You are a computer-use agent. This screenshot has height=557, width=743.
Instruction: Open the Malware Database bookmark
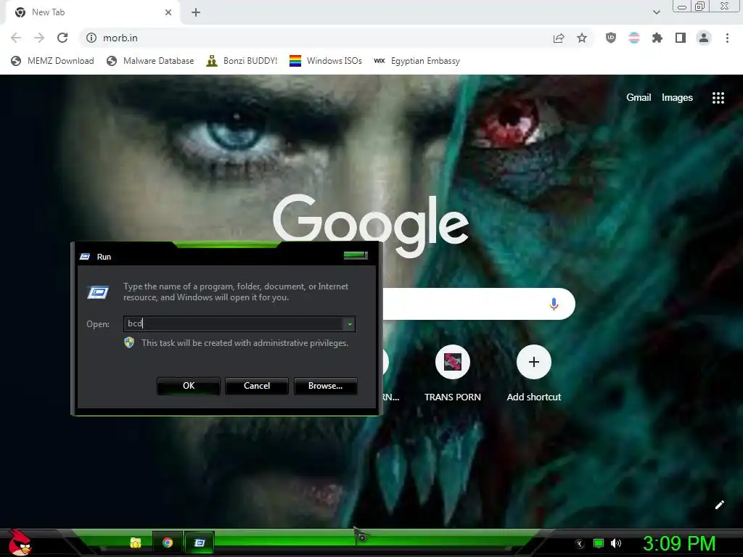(150, 61)
